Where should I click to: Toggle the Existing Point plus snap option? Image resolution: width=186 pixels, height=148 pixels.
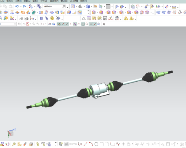point(91,24)
